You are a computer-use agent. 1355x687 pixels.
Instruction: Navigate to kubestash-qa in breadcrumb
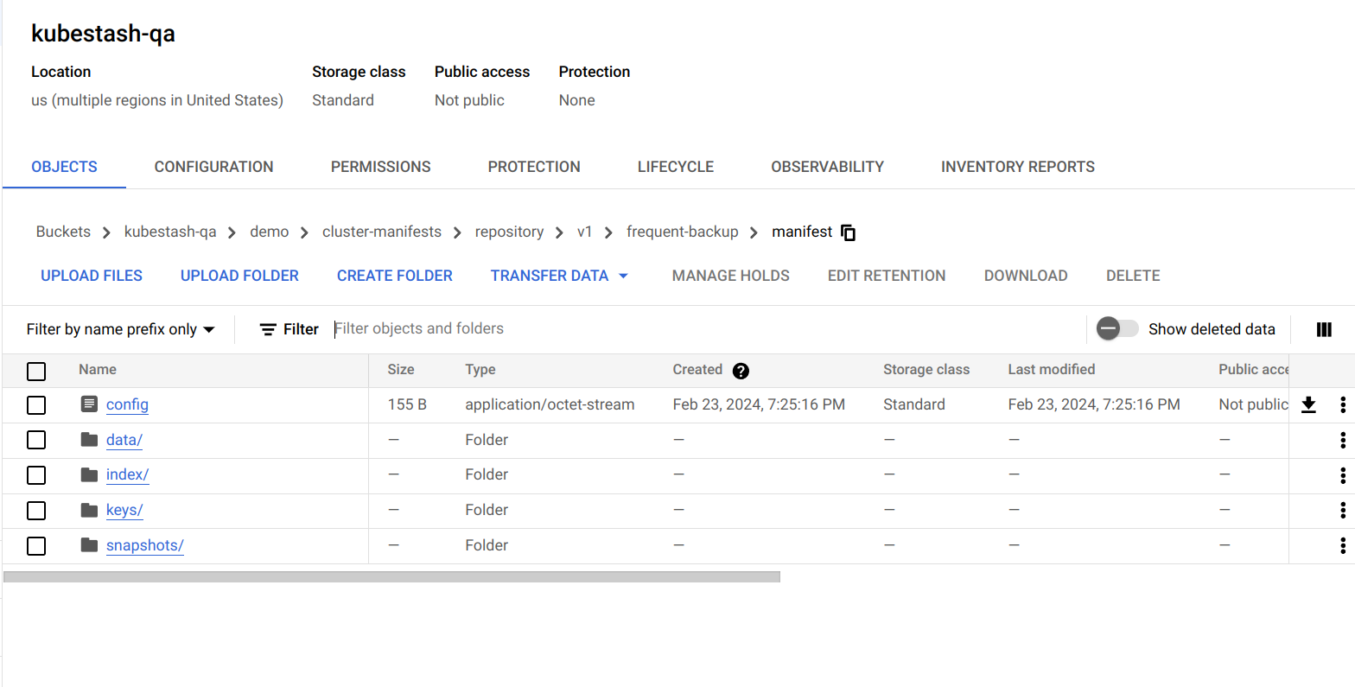[170, 232]
